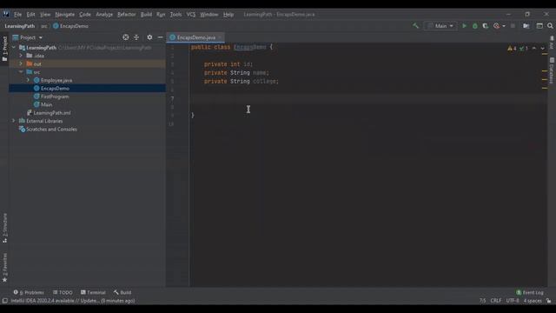Click the LearningPath breadcrumb
The image size is (556, 313).
19,26
